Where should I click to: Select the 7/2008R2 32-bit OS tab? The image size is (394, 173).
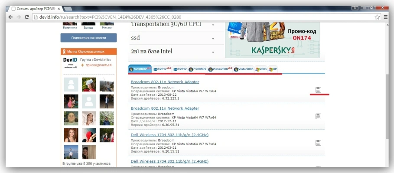(x=198, y=69)
